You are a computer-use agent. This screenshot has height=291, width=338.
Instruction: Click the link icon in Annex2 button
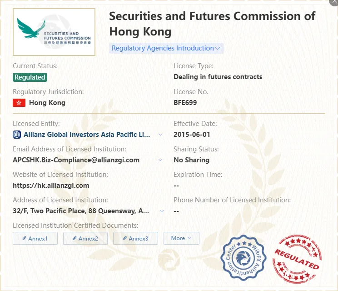pyautogui.click(x=75, y=238)
